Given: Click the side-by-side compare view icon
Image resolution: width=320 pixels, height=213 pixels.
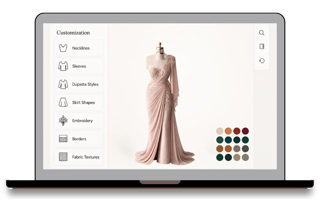Looking at the screenshot, I should (262, 46).
